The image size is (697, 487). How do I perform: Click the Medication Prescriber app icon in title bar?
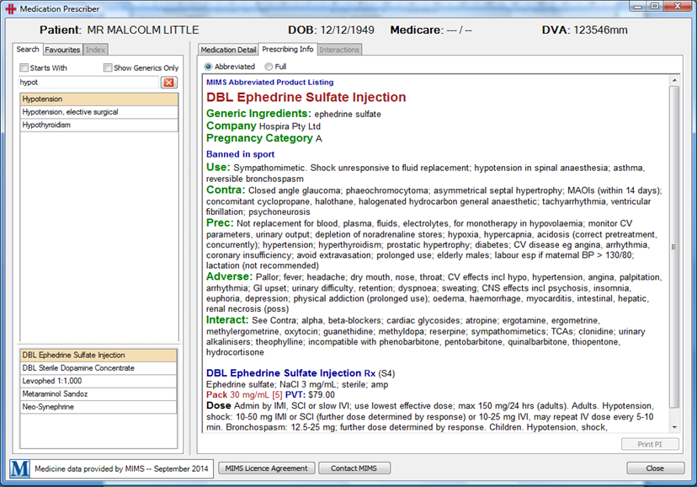(9, 8)
